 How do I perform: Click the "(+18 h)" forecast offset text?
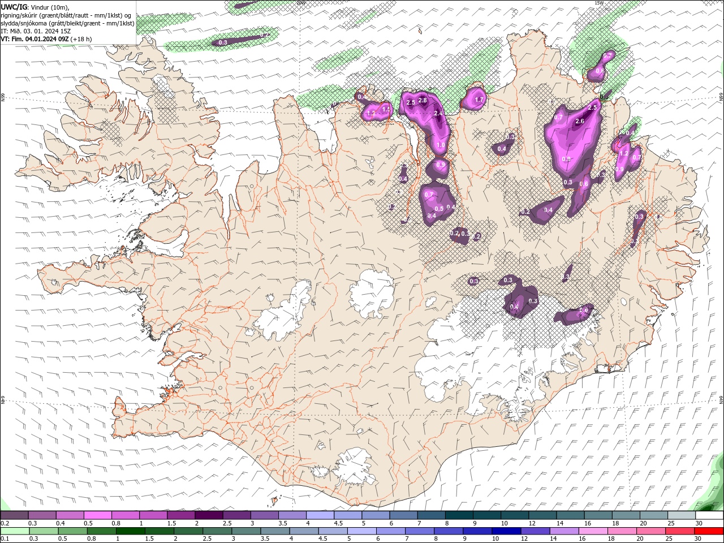click(81, 39)
